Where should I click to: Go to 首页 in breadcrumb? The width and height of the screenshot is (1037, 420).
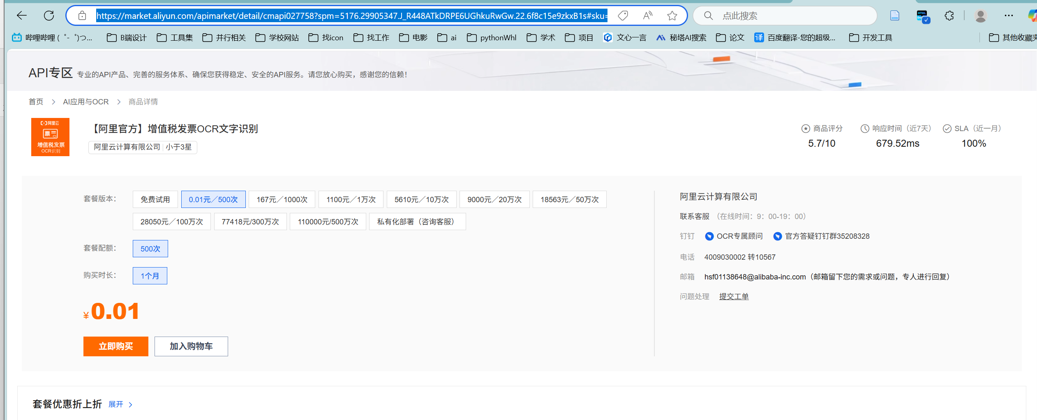click(x=36, y=102)
